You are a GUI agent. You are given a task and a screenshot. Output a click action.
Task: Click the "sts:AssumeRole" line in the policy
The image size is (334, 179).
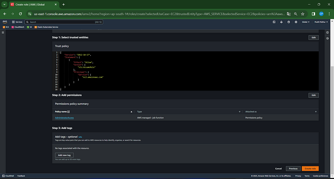[87, 67]
